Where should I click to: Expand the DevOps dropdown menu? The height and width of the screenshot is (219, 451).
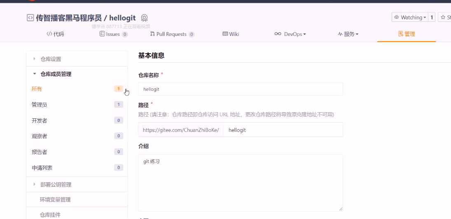tap(290, 34)
